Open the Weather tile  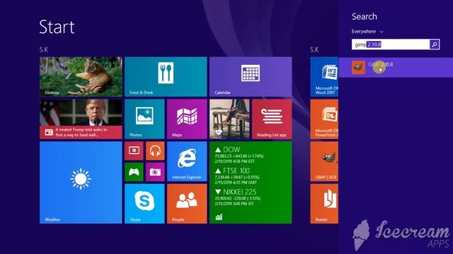point(81,182)
